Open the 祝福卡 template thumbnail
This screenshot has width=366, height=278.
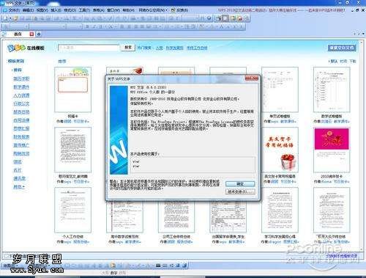click(73, 89)
